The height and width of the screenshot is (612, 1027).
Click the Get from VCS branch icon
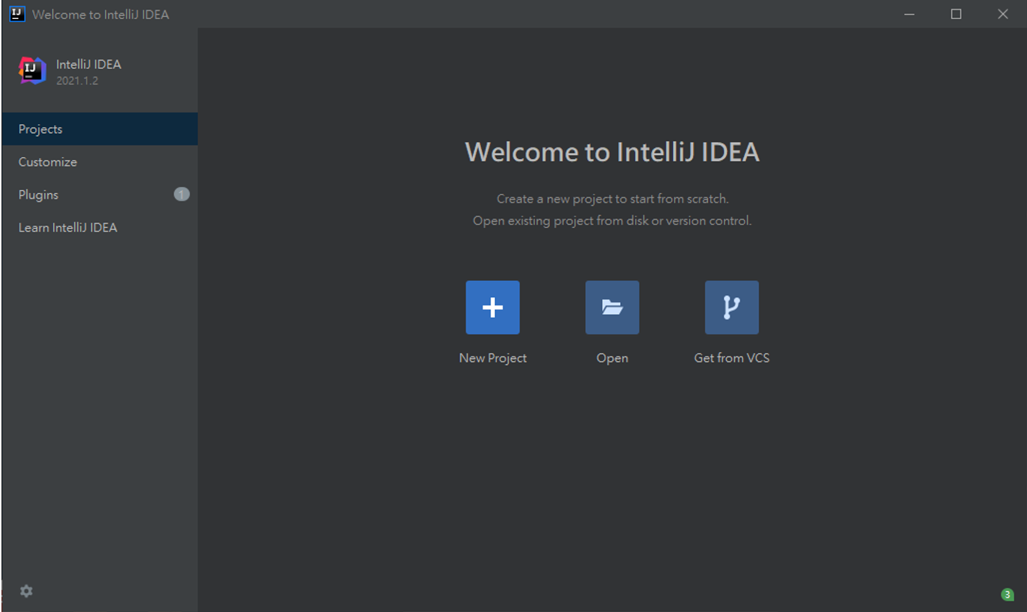pyautogui.click(x=731, y=307)
